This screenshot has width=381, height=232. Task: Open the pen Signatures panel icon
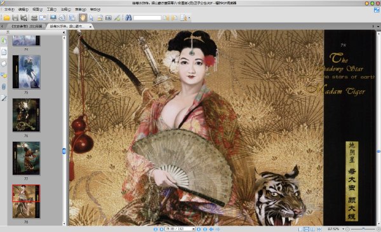(x=4, y=98)
